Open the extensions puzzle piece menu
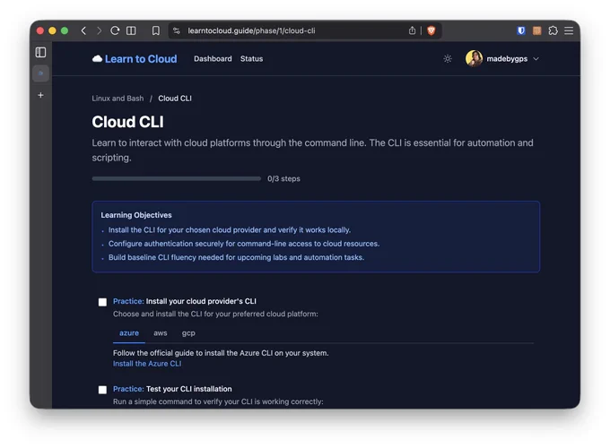The height and width of the screenshot is (448, 610). (x=553, y=30)
